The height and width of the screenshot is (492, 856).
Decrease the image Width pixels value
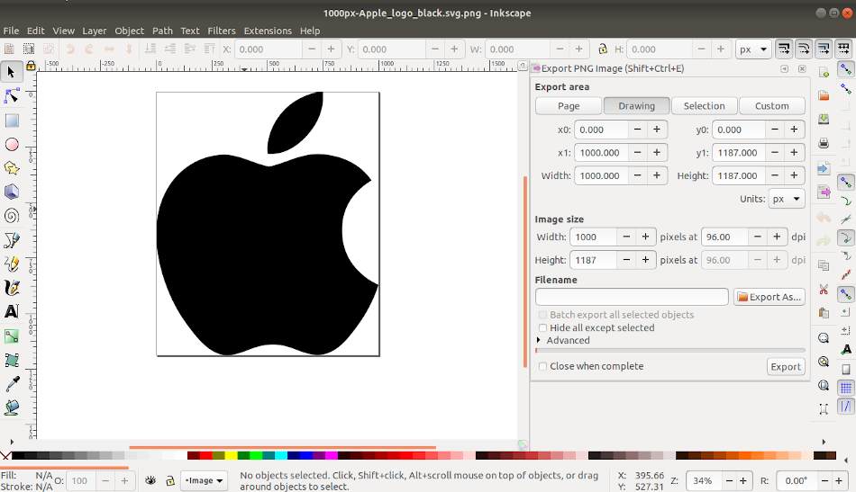coord(626,237)
